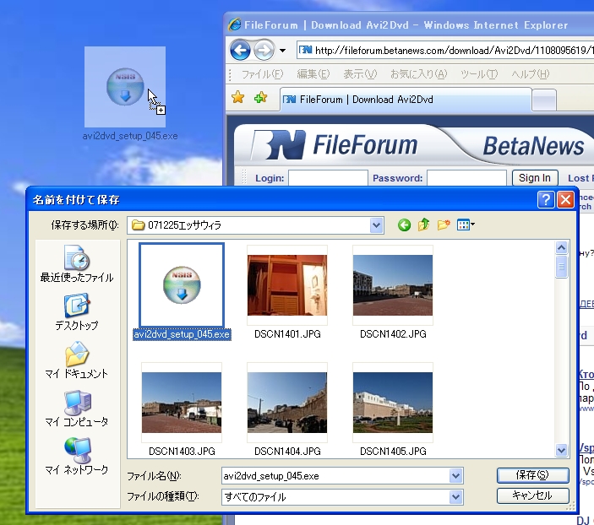Click the yellow star Favorites Center icon
The width and height of the screenshot is (594, 525).
238,98
